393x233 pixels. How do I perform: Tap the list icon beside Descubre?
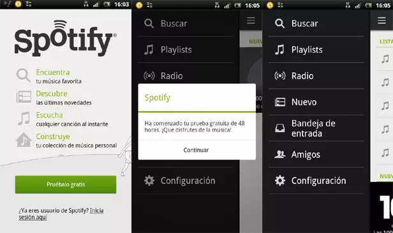[24, 97]
